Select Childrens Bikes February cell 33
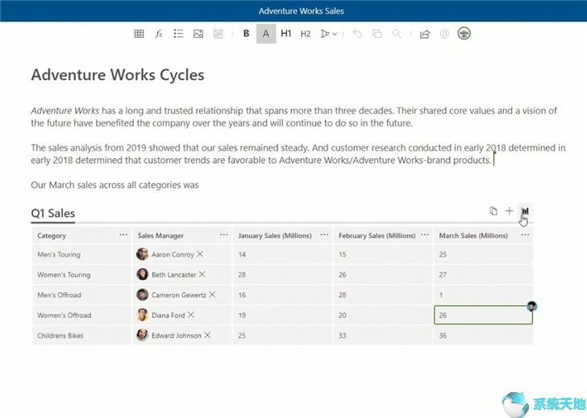This screenshot has height=418, width=587. pos(382,335)
